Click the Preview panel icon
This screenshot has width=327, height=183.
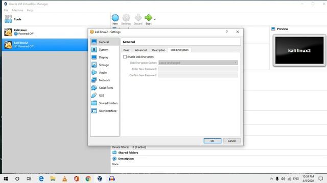tap(273, 29)
